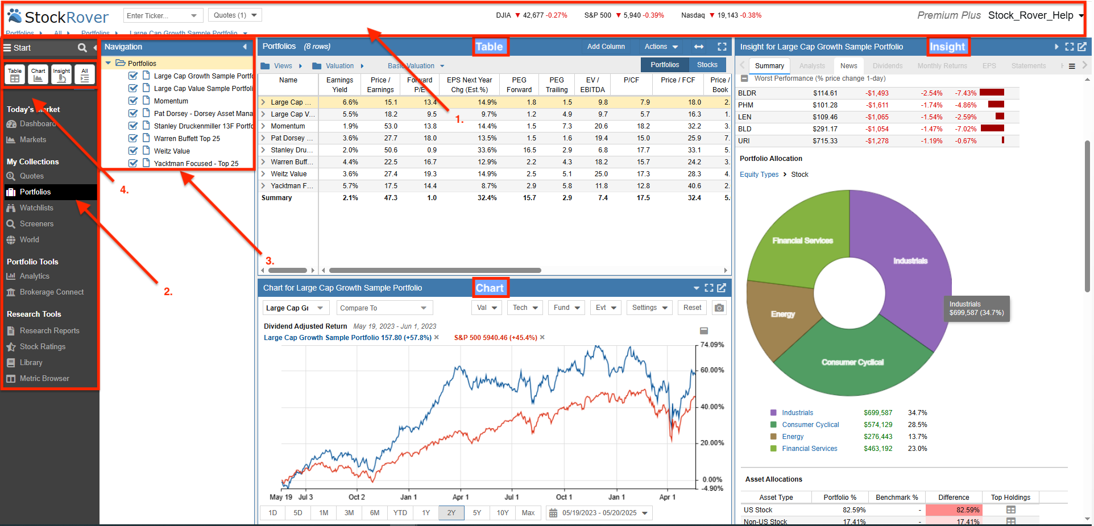The height and width of the screenshot is (526, 1094).
Task: Pop out the Insight panel in new window
Action: pos(1082,47)
